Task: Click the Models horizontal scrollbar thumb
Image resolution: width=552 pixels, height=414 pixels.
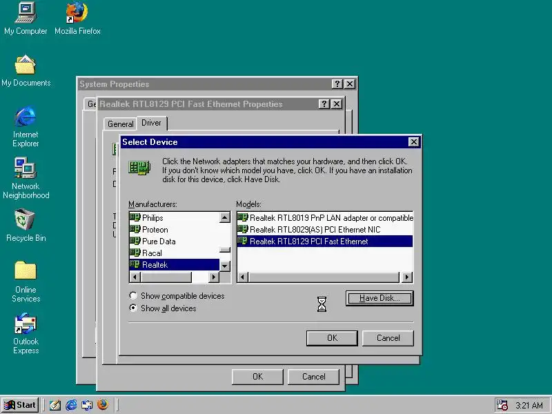Action: [x=324, y=277]
